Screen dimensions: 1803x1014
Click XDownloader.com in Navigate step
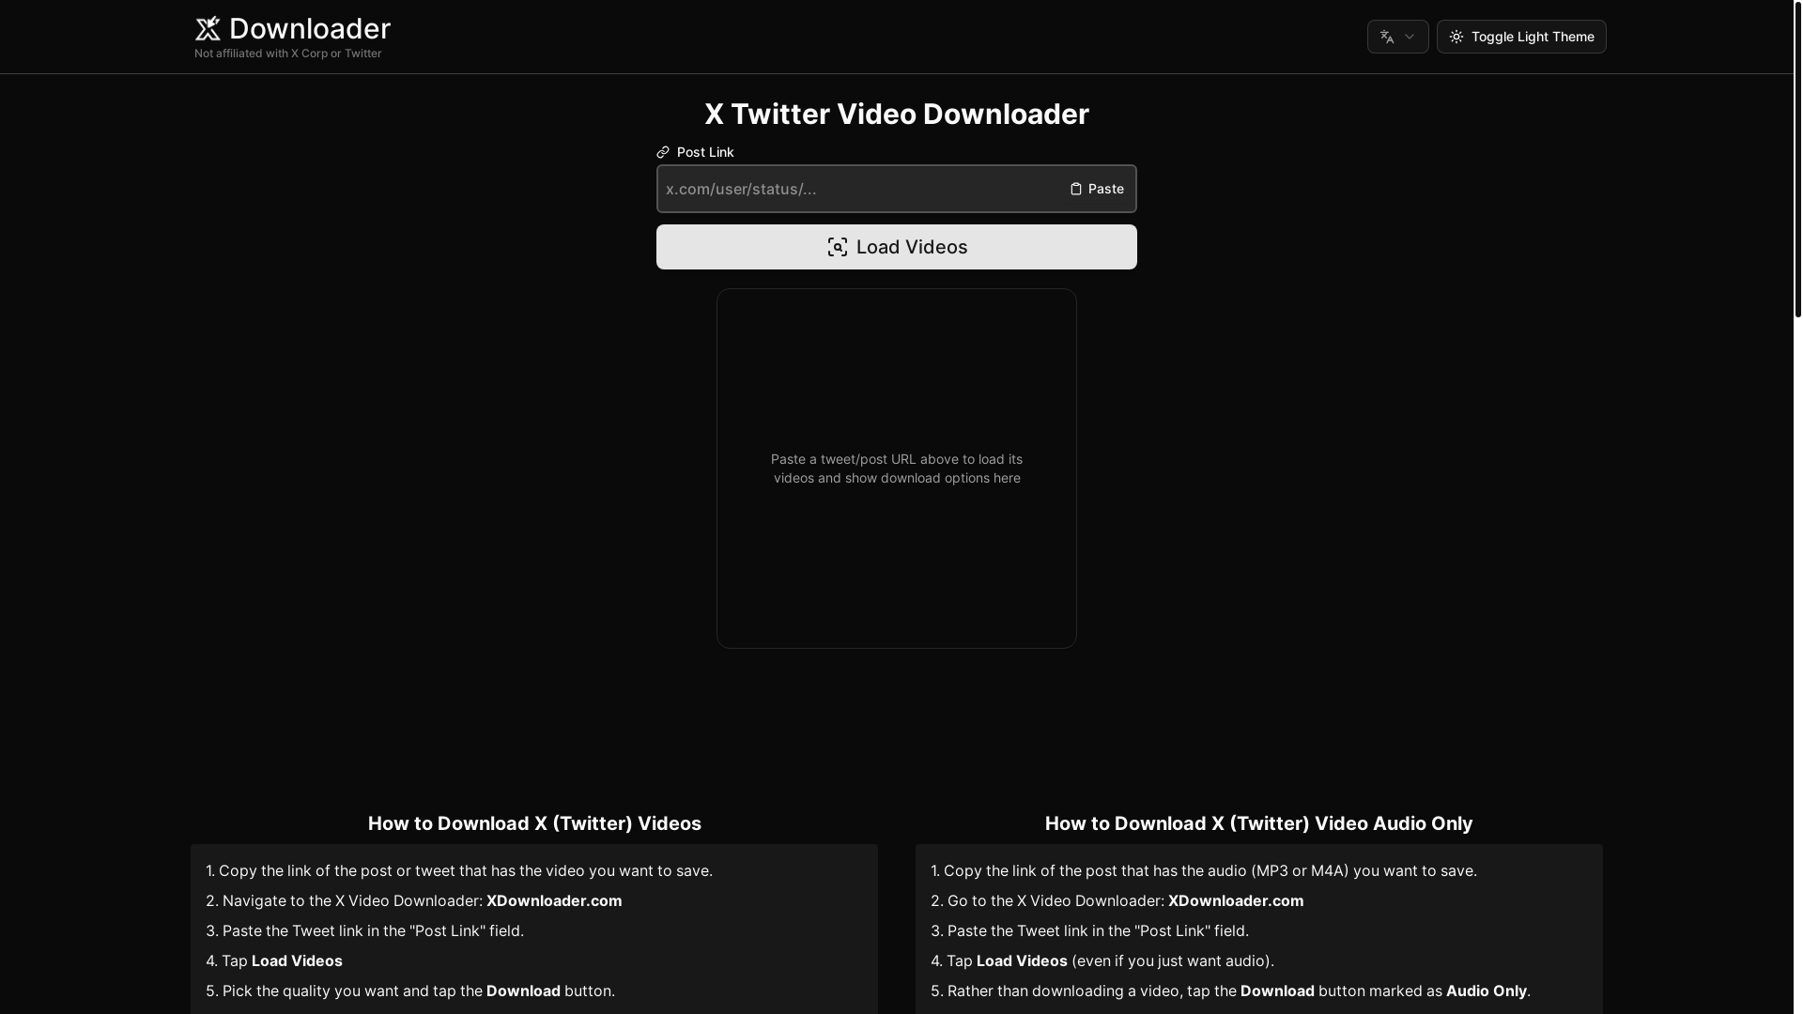pos(554,900)
